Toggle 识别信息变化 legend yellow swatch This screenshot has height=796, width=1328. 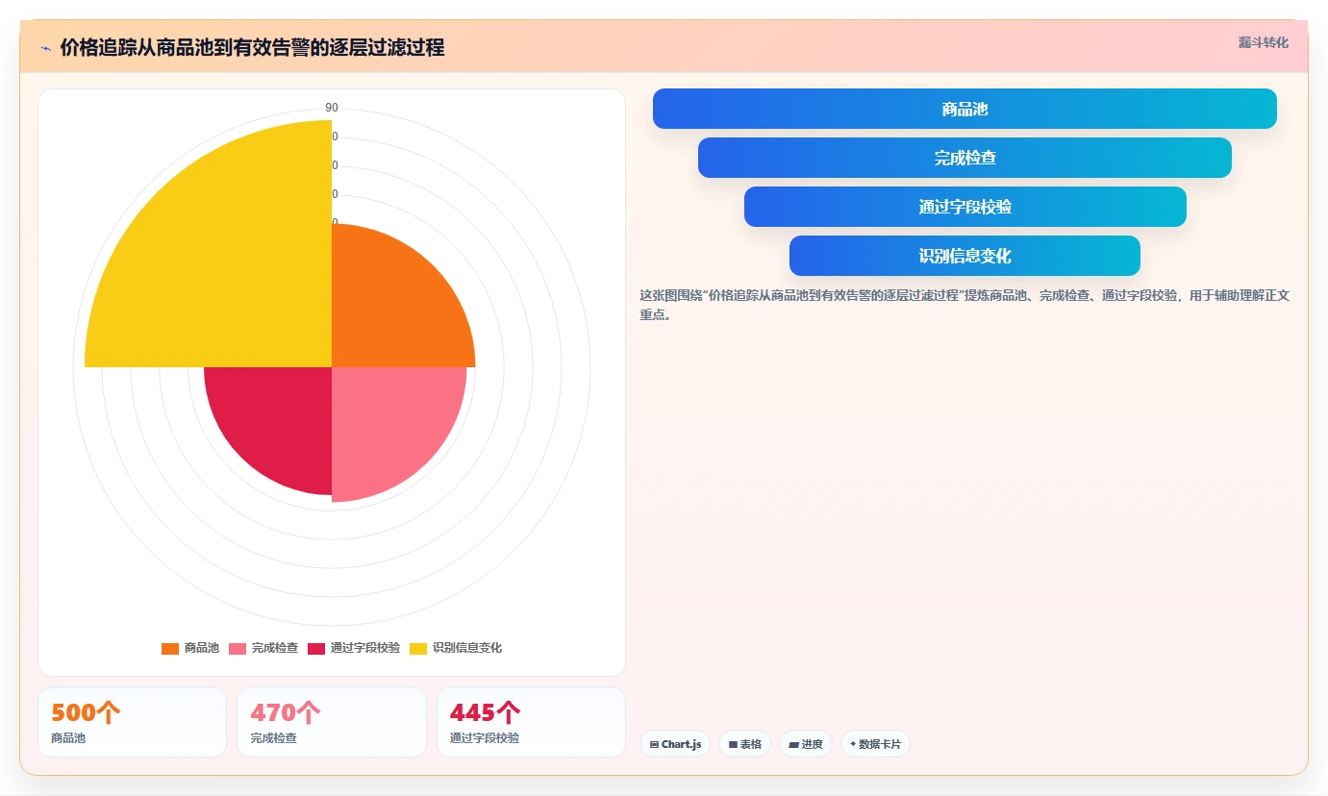418,649
